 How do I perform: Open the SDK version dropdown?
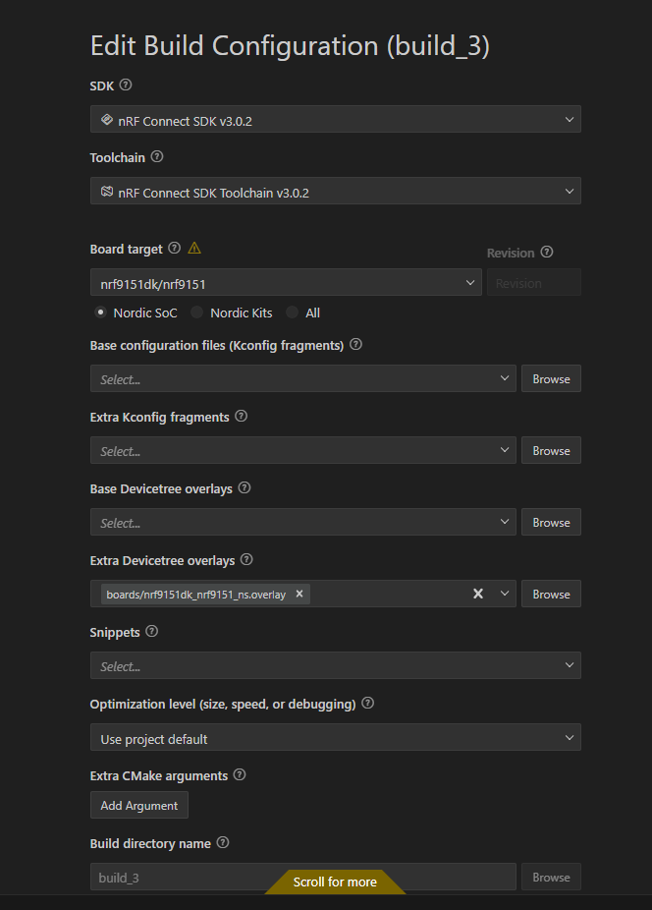[335, 119]
